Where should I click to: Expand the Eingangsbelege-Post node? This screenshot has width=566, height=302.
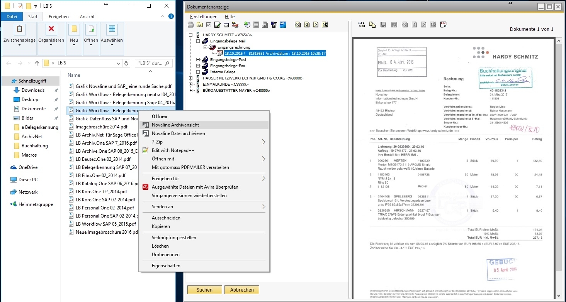pos(198,60)
